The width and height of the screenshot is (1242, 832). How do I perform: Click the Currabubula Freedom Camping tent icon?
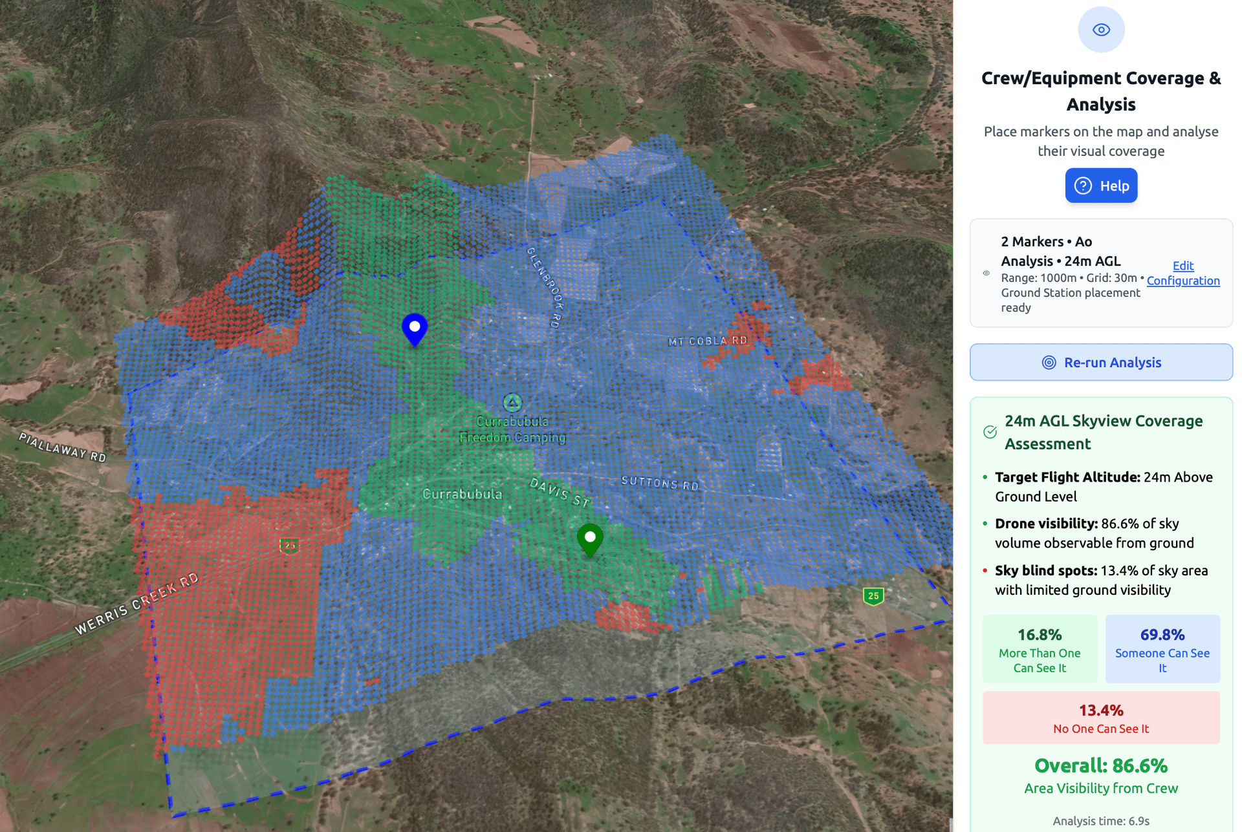[512, 403]
